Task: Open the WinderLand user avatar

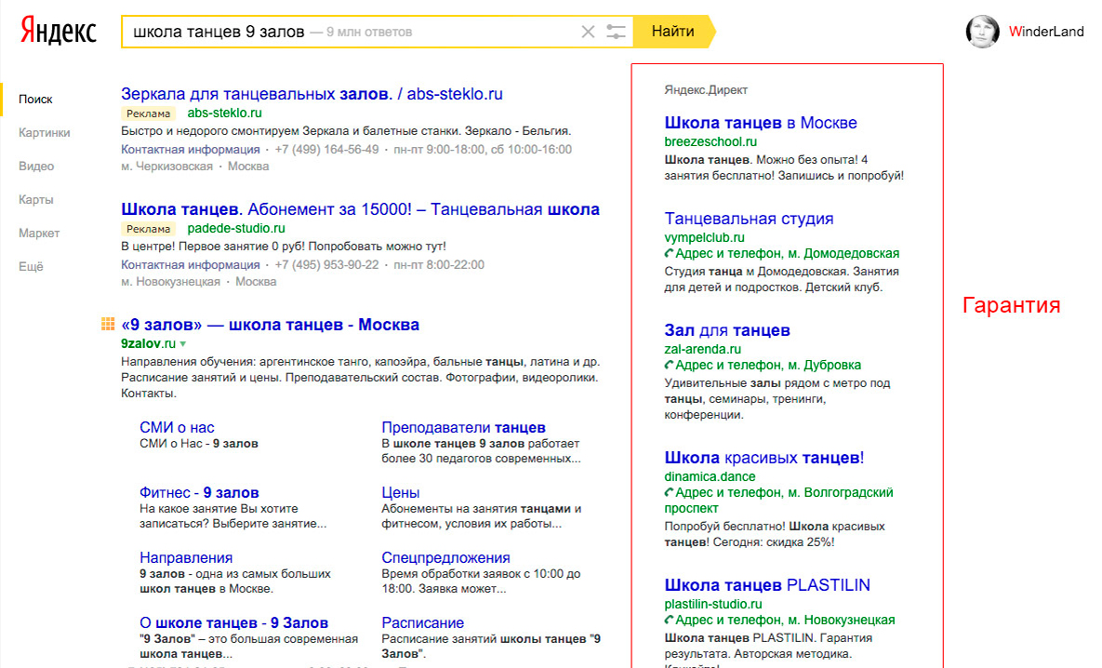Action: (x=982, y=32)
